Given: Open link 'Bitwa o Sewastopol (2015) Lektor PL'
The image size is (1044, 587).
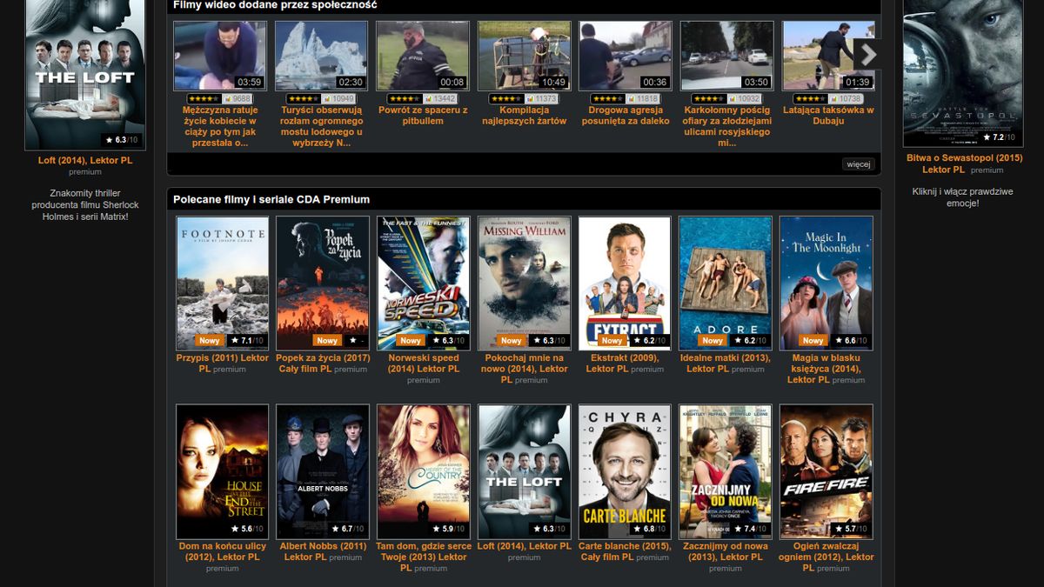Looking at the screenshot, I should coord(964,163).
